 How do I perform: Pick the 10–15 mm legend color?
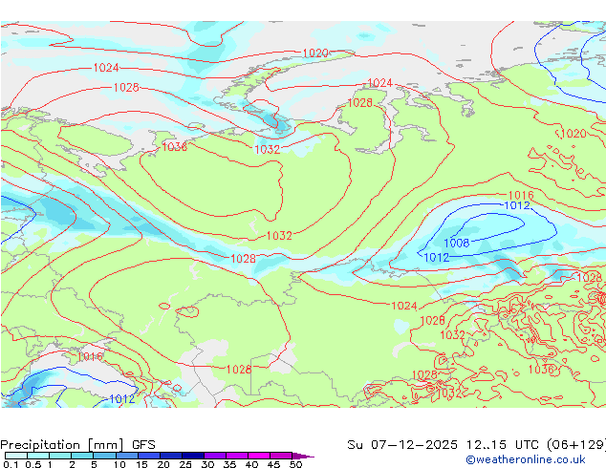tap(127, 456)
